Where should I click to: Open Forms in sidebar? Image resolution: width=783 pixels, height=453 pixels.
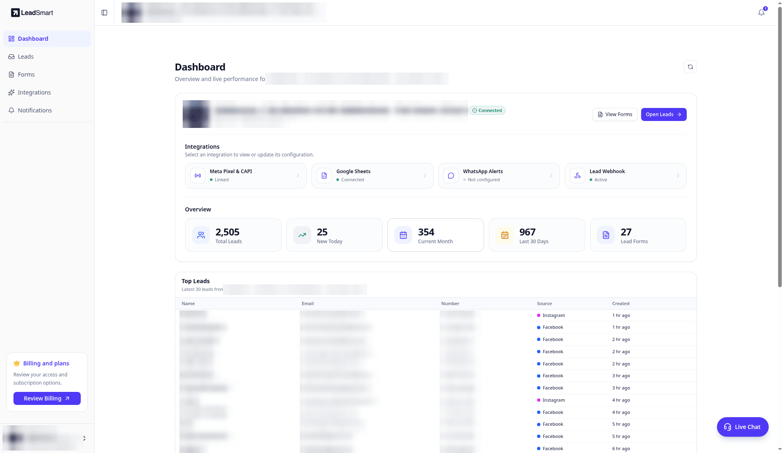click(47, 75)
